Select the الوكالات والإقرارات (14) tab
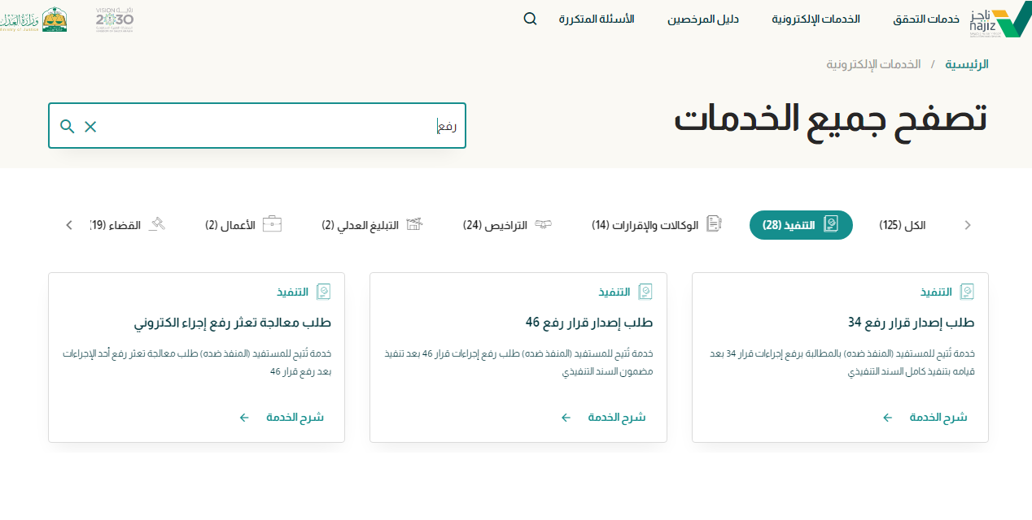This screenshot has height=520, width=1032. 656,225
